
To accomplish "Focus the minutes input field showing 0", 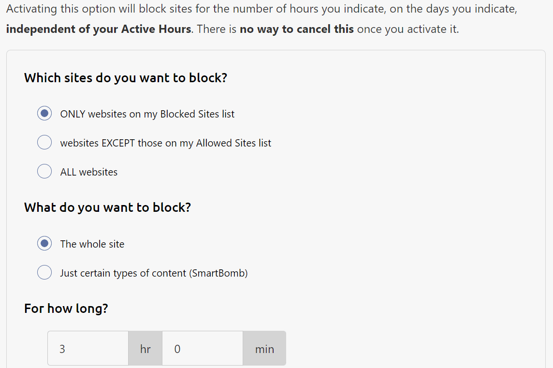I will point(203,348).
